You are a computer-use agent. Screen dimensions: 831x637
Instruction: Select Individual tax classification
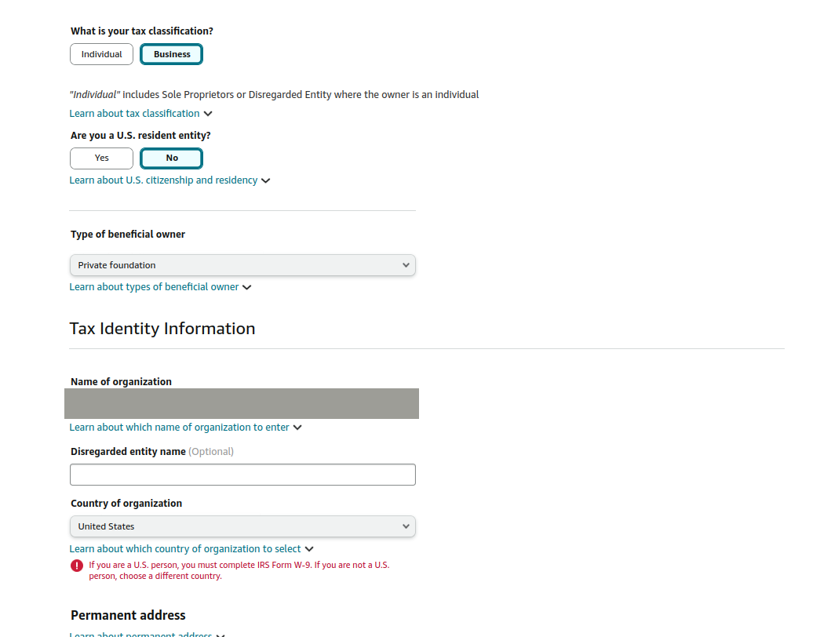tap(101, 54)
